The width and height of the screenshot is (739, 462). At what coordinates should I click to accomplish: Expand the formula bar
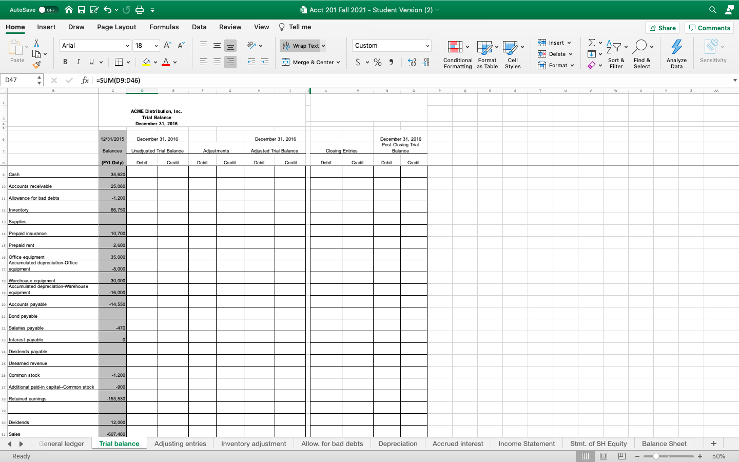[x=734, y=80]
